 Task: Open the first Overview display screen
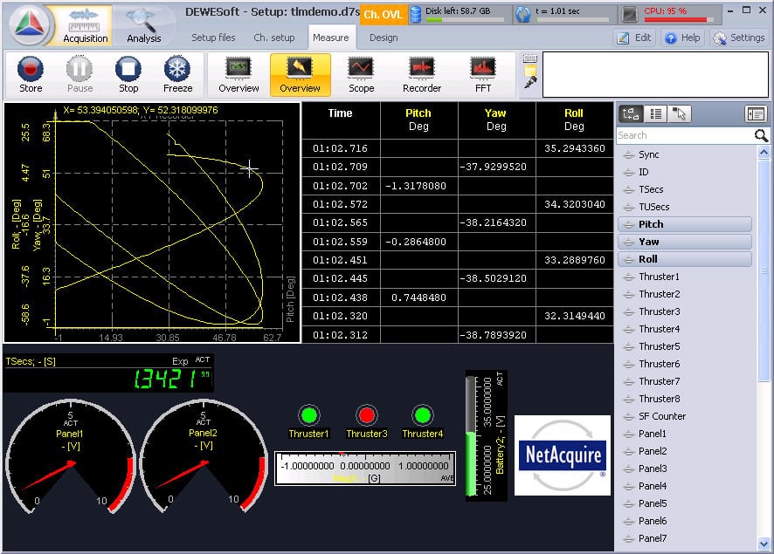[238, 75]
